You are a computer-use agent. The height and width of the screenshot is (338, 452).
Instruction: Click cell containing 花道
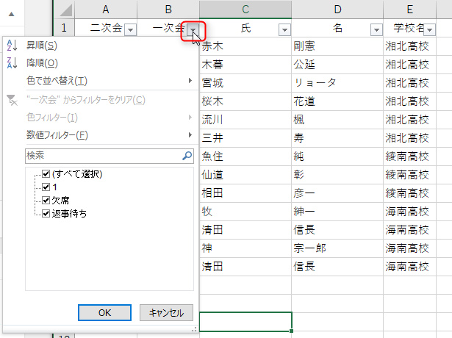tap(337, 101)
